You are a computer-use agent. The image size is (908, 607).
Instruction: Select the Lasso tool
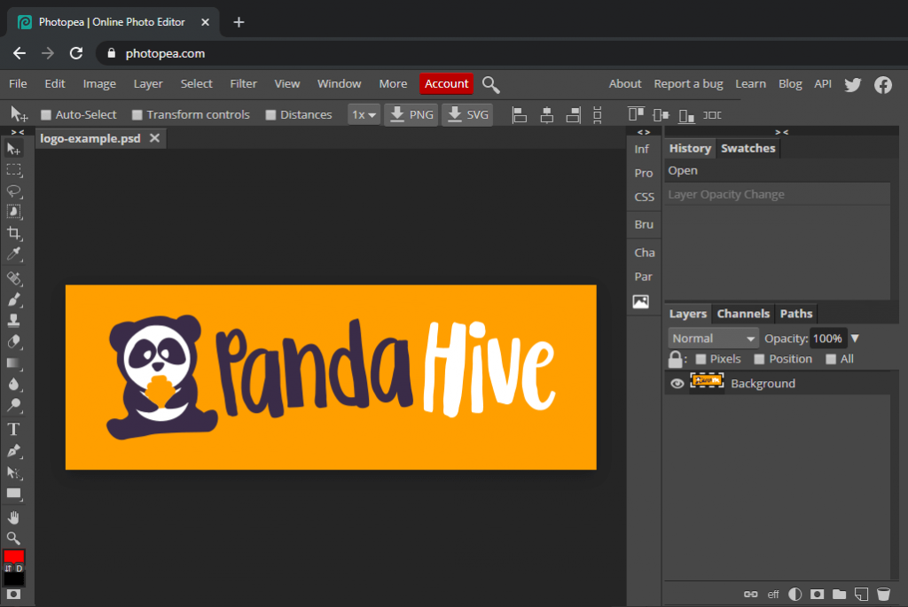coord(14,191)
